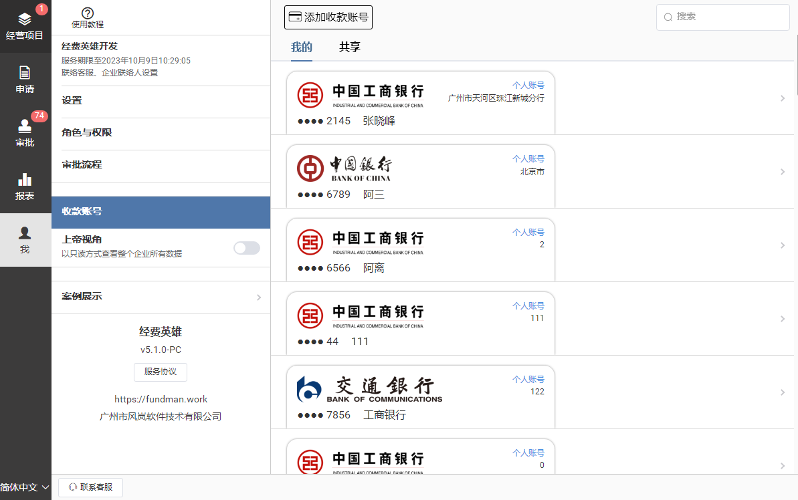
Task: Open the 张晓峰 ICBC account card
Action: (x=421, y=103)
